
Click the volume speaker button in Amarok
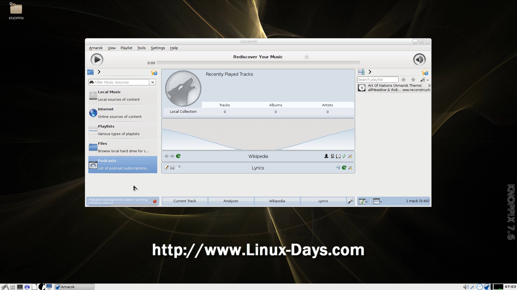click(419, 59)
